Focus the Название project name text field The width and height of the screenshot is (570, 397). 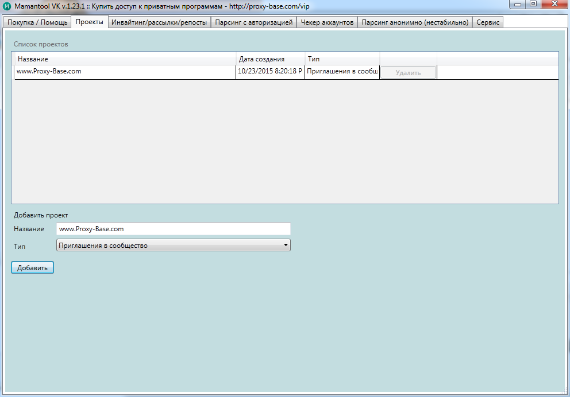(173, 229)
